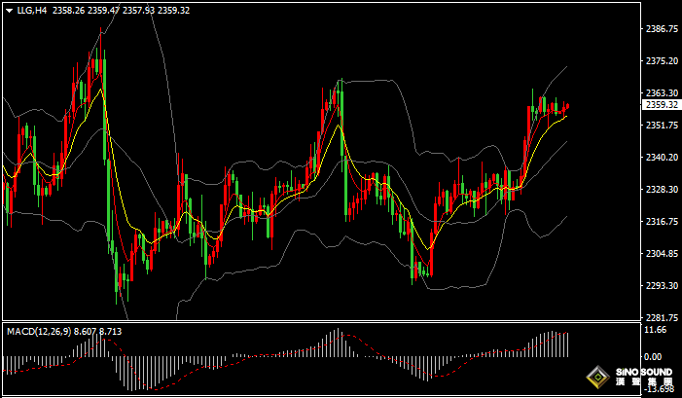Click the triangle arrow beside LLG,H4
This screenshot has height=398, width=682.
point(8,10)
